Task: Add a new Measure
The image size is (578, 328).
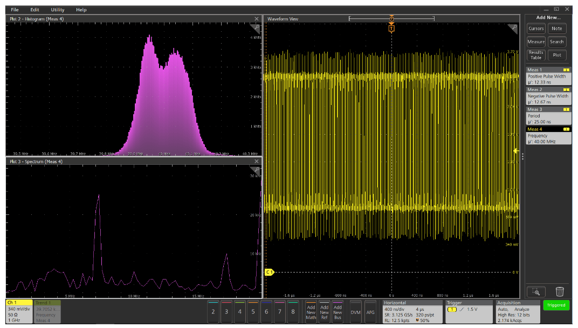Action: coord(536,41)
